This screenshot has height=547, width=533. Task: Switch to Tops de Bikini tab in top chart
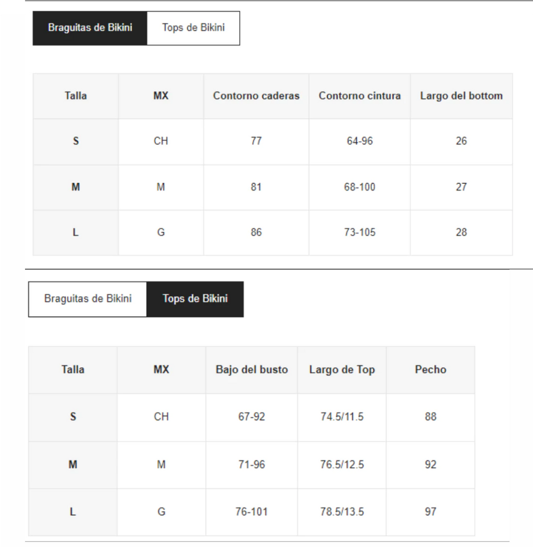tap(193, 28)
